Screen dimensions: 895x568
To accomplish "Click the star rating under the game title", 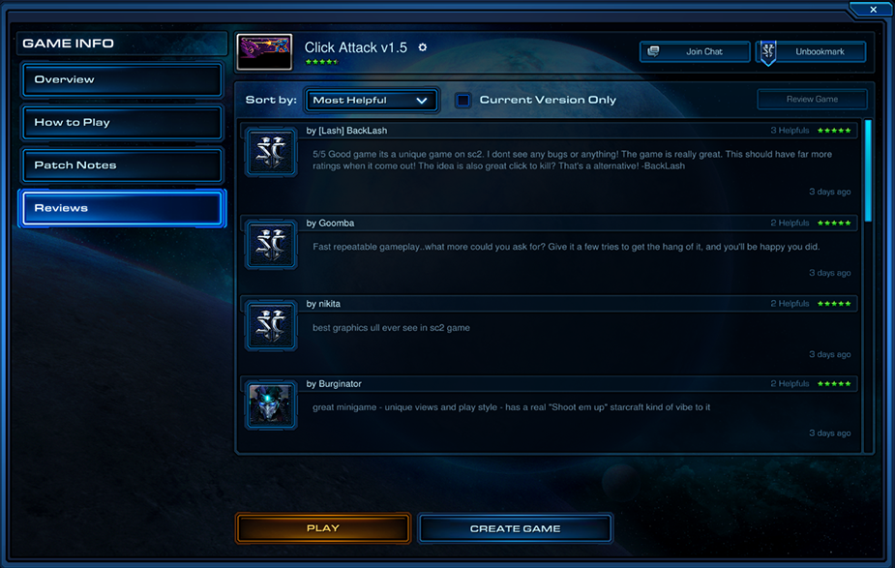I will [321, 62].
